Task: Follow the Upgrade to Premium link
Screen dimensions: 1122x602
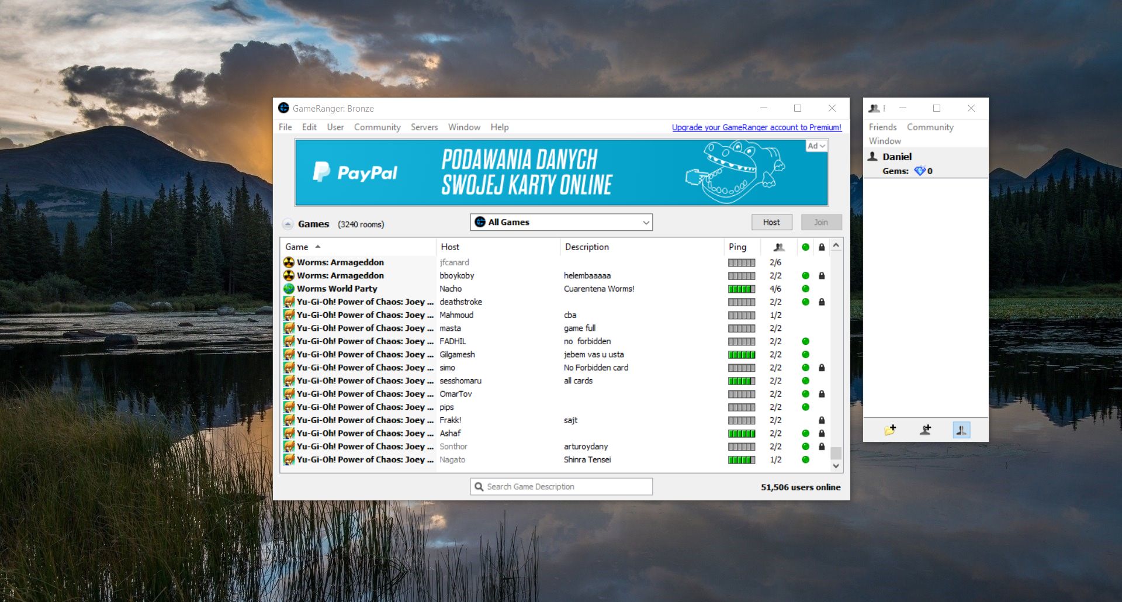Action: click(x=756, y=127)
